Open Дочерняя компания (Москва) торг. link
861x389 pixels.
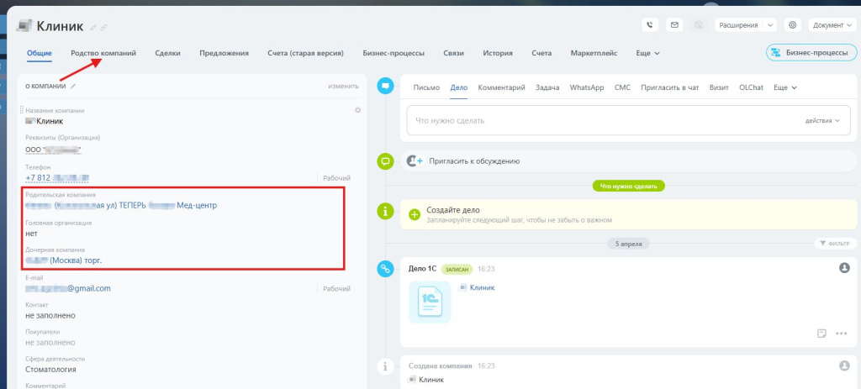point(64,260)
